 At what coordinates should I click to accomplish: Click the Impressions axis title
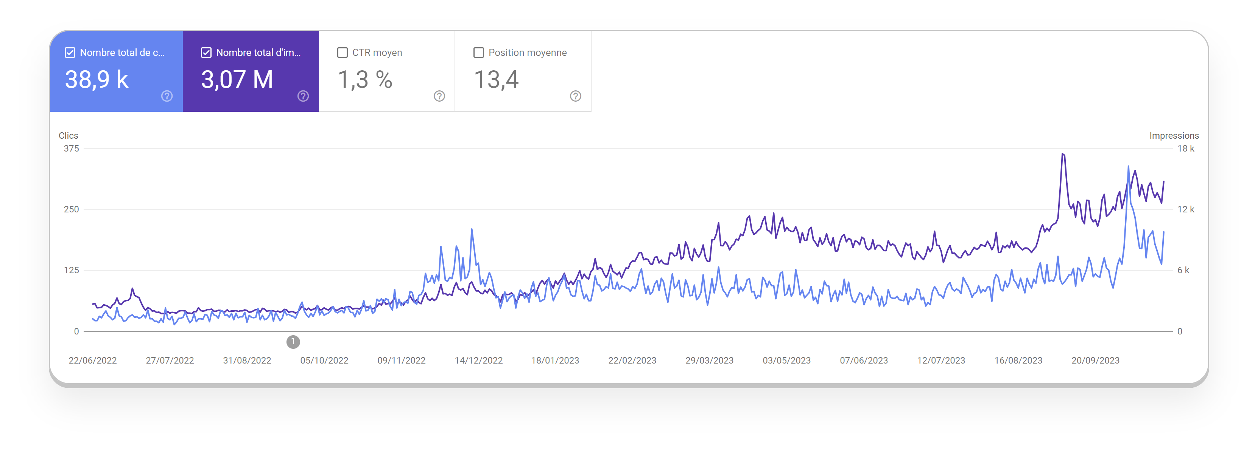pyautogui.click(x=1174, y=136)
